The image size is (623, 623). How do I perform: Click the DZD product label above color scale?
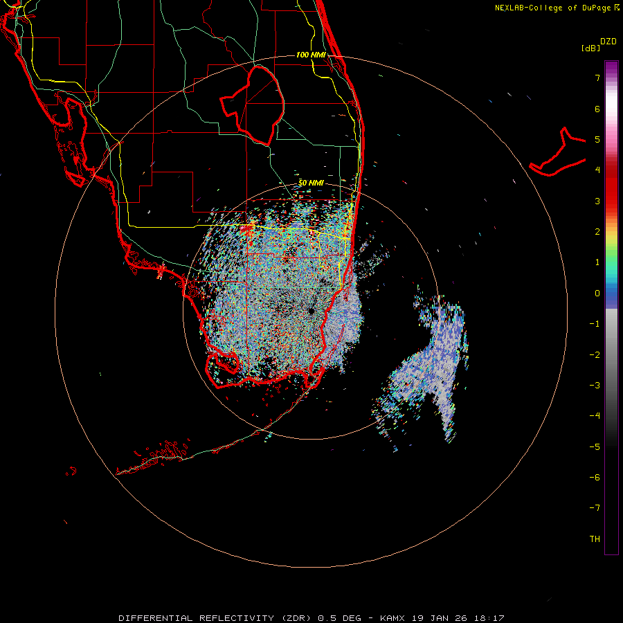click(608, 42)
